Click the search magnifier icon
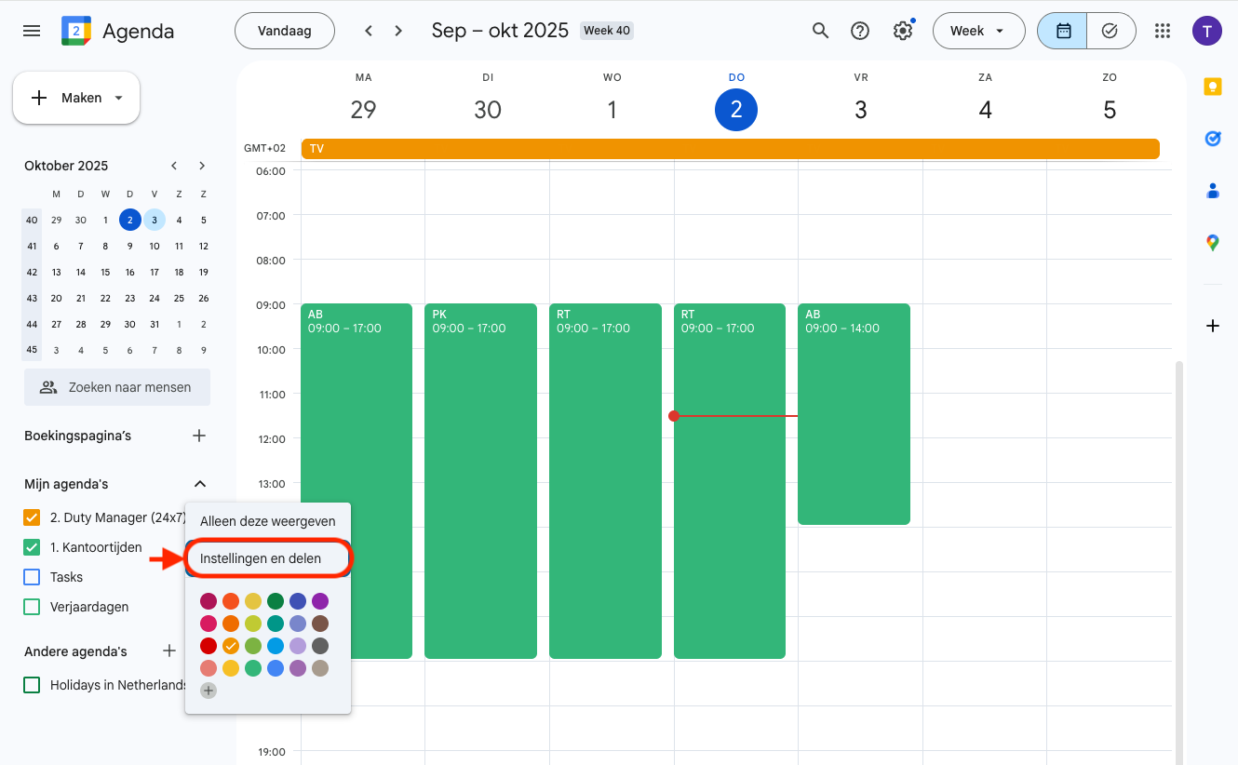 pyautogui.click(x=820, y=31)
